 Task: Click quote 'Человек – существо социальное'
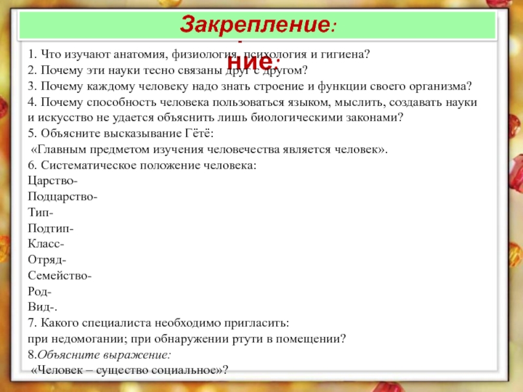pos(129,370)
